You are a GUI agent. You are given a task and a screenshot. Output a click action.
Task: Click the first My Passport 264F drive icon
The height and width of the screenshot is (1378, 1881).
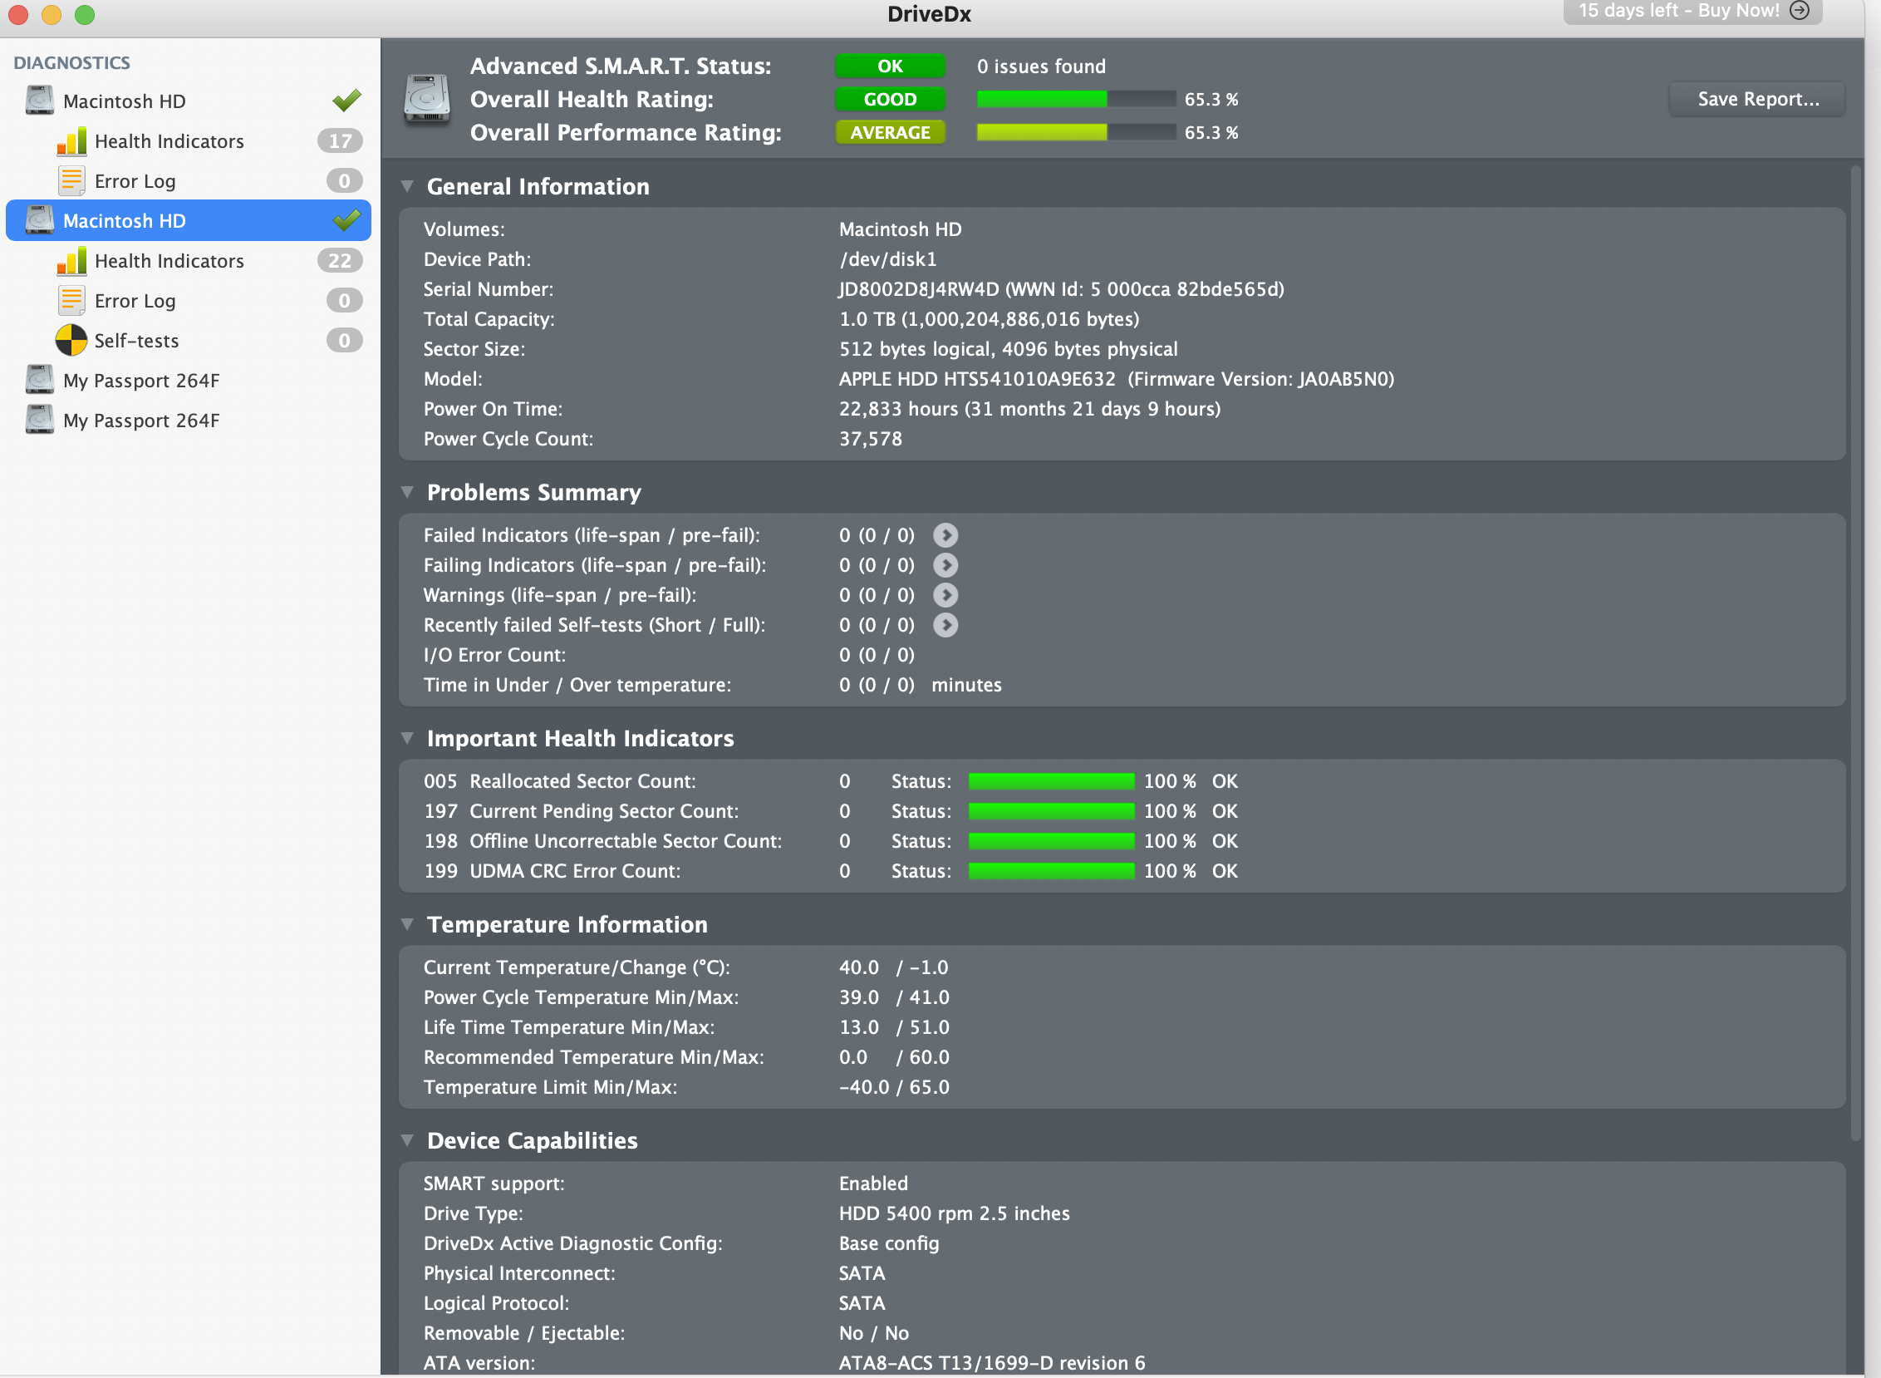(x=39, y=381)
